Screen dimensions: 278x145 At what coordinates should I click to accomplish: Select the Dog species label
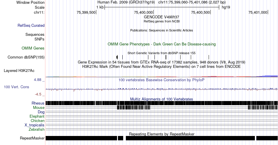click(x=41, y=112)
